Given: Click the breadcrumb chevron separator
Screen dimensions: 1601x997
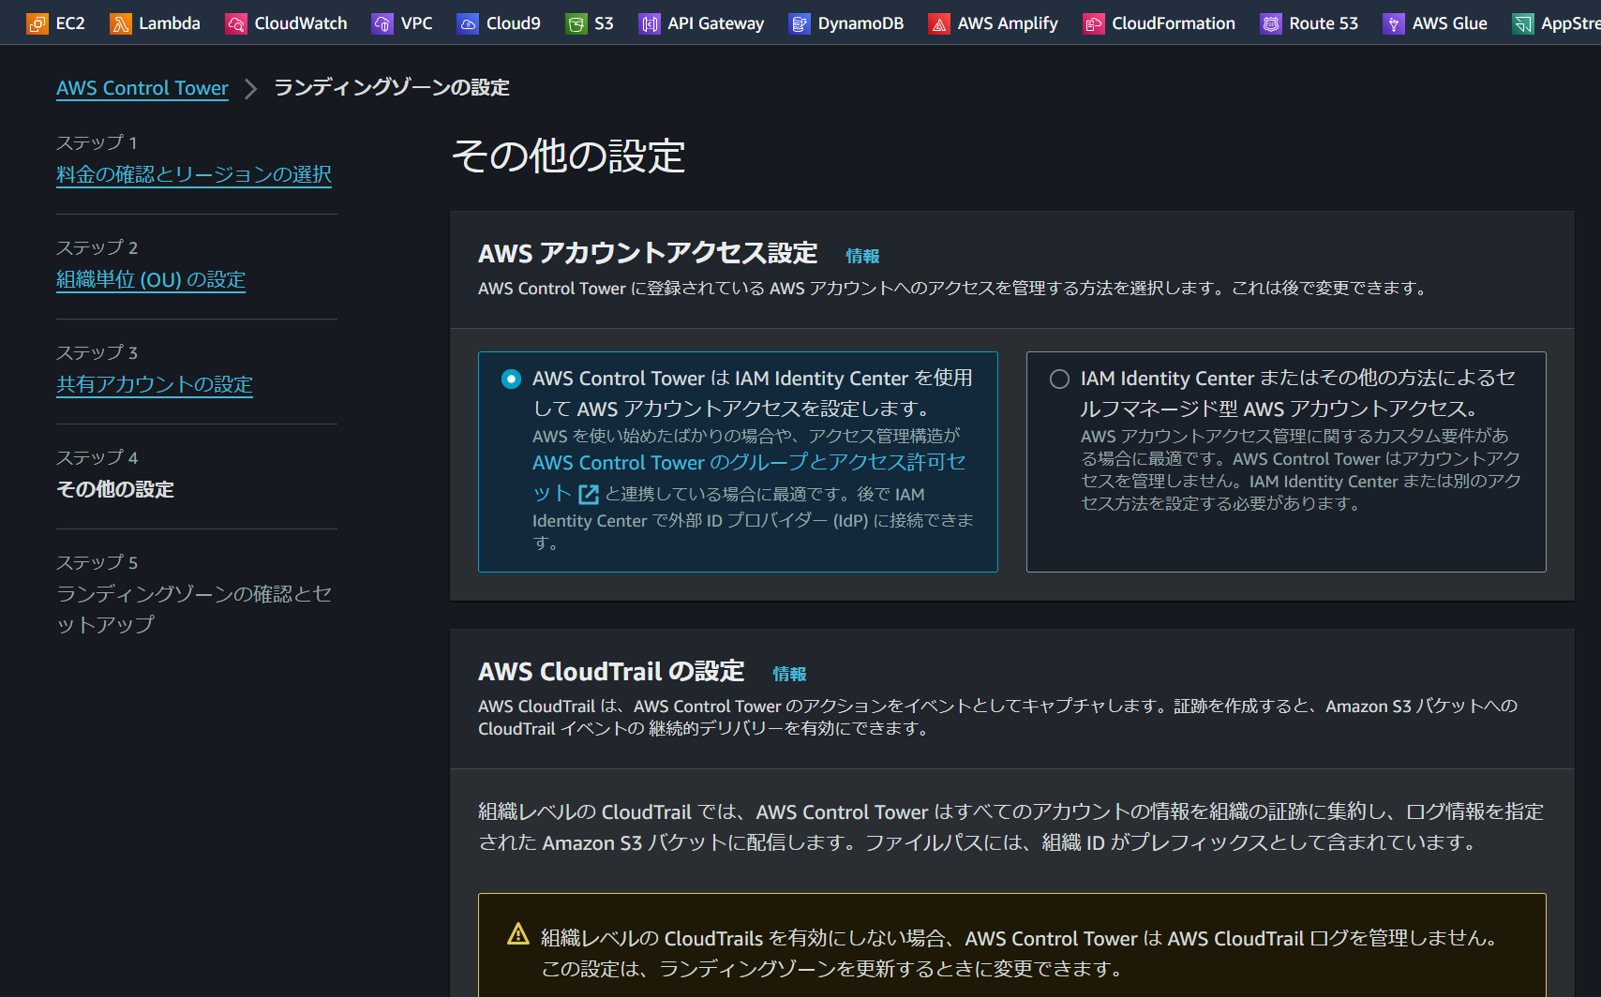Looking at the screenshot, I should [250, 88].
